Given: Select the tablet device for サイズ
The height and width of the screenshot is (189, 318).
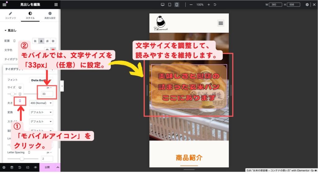Looking at the screenshot, I should tap(20, 94).
